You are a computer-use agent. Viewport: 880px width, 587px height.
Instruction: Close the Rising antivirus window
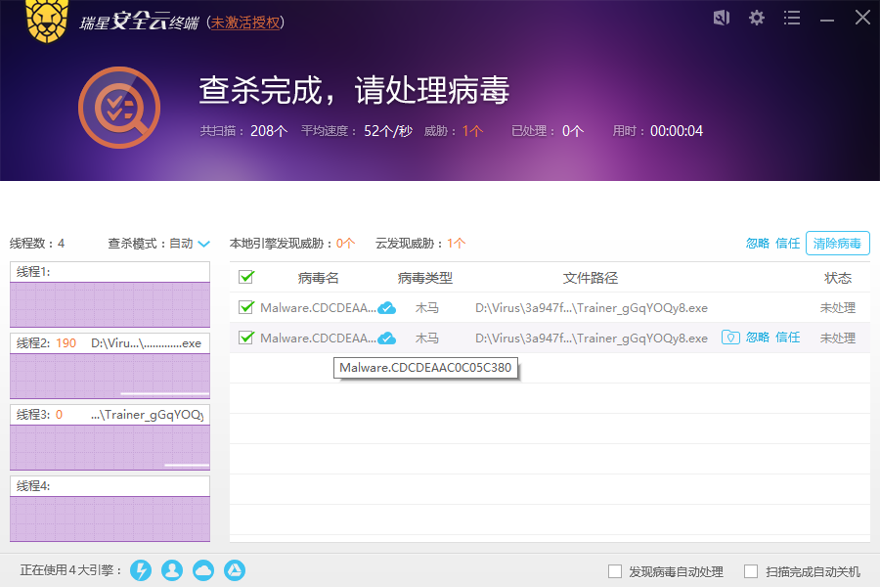click(862, 18)
